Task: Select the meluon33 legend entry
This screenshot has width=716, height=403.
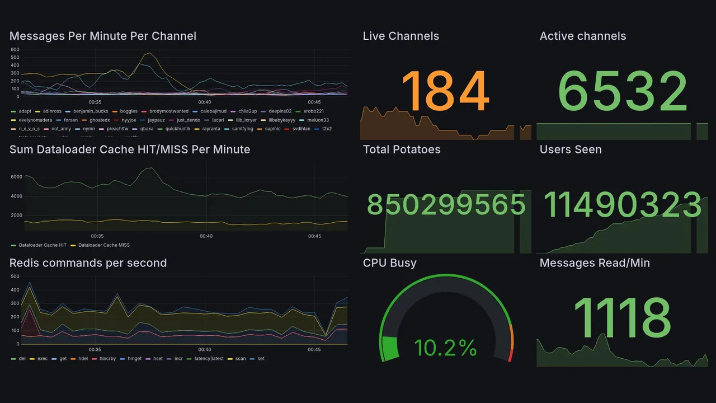Action: coord(318,120)
